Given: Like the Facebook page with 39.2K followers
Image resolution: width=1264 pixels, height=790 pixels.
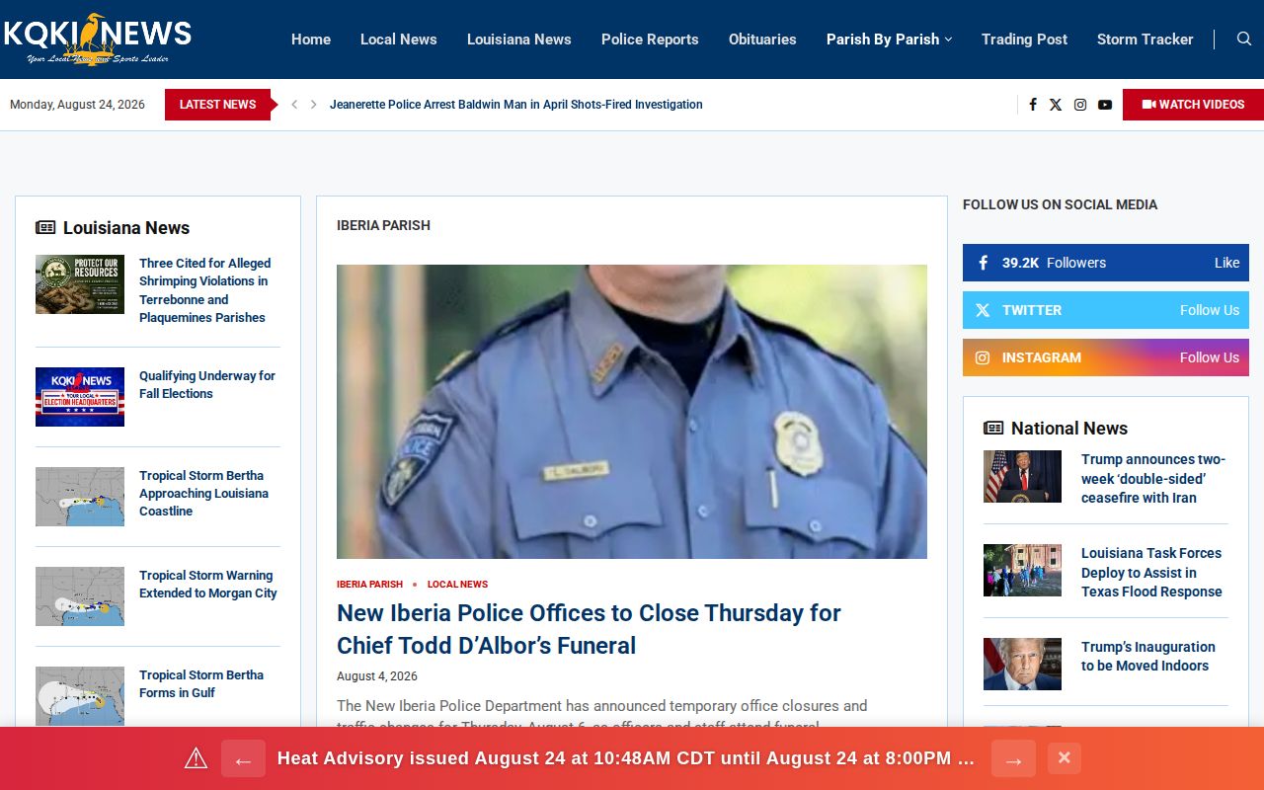Looking at the screenshot, I should point(1106,263).
